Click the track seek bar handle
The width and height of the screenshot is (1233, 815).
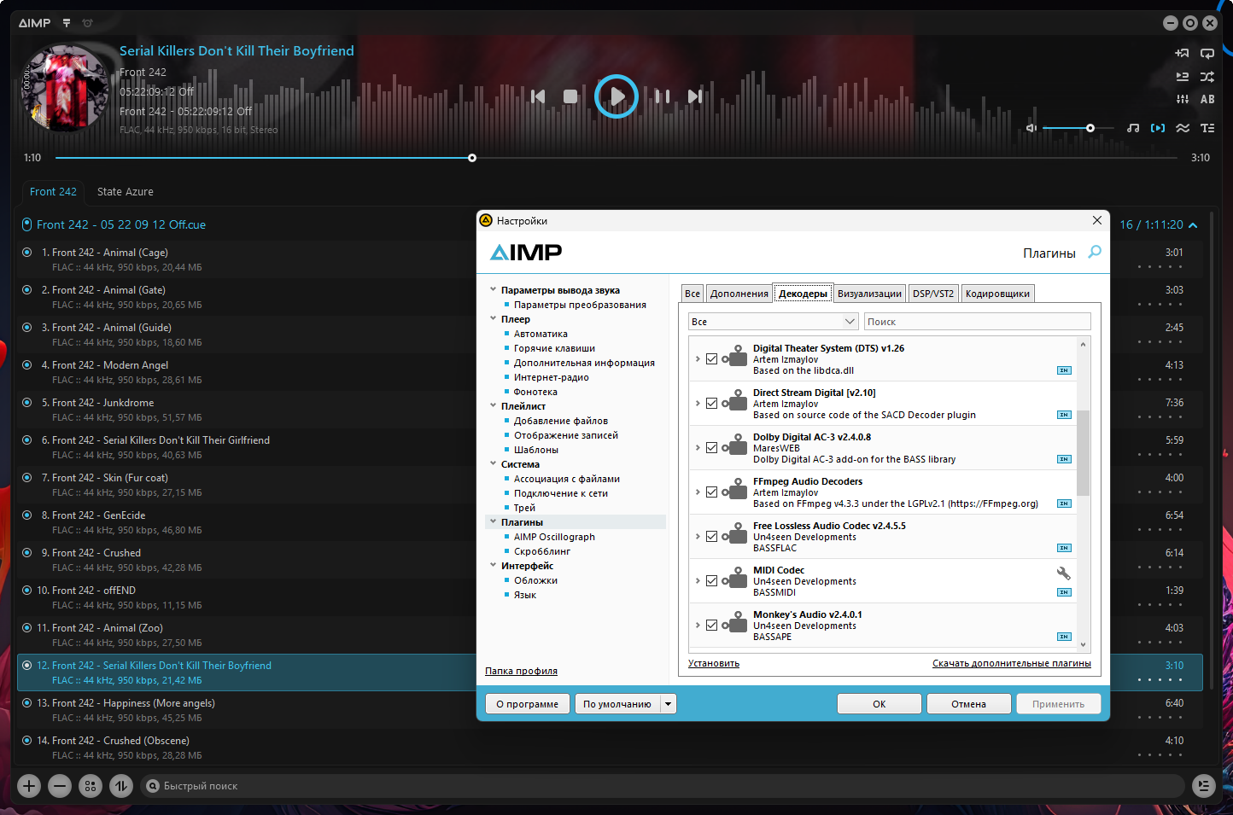tap(472, 158)
